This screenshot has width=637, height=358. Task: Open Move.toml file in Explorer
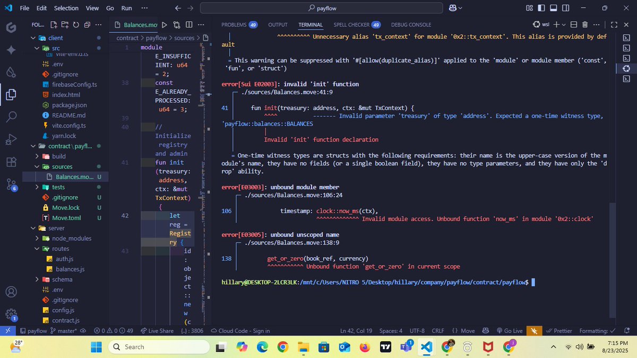[66, 218]
